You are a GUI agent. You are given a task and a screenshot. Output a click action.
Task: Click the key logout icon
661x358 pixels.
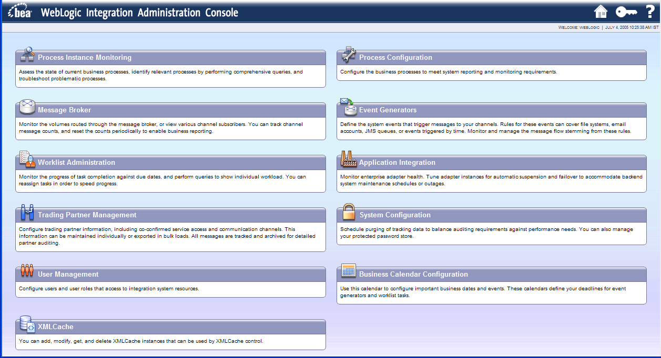pos(626,12)
